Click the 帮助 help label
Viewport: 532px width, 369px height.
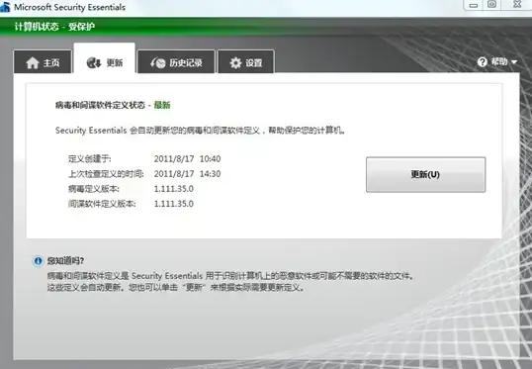(499, 61)
